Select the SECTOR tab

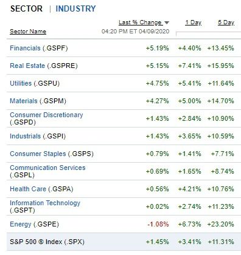(26, 8)
